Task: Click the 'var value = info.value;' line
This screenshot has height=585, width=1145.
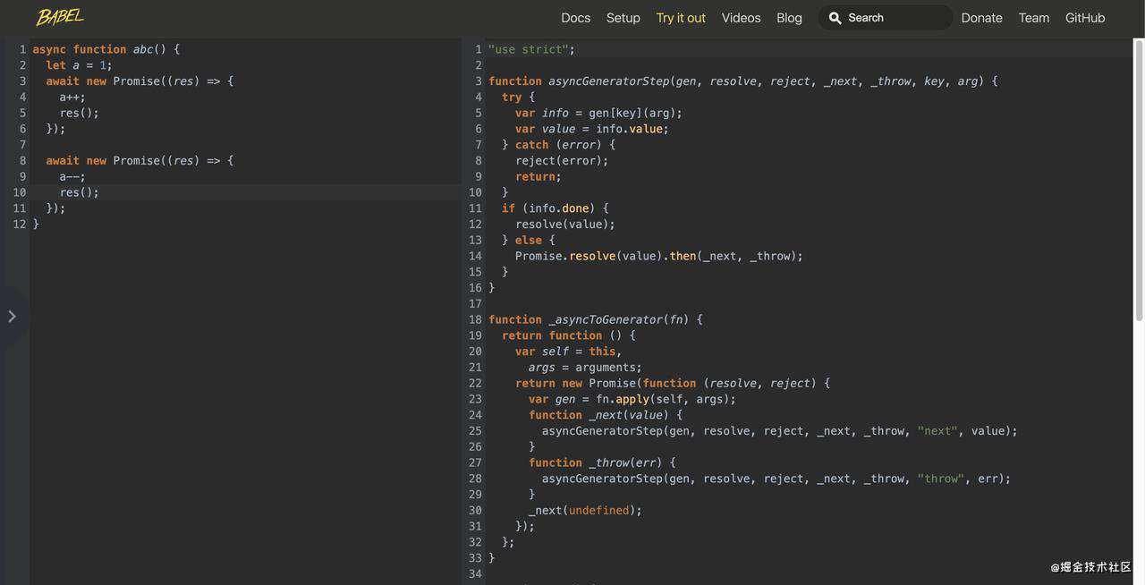Action: pyautogui.click(x=592, y=129)
